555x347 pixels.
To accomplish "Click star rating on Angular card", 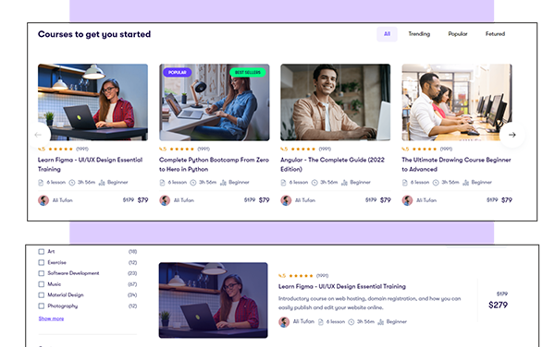I will 303,149.
